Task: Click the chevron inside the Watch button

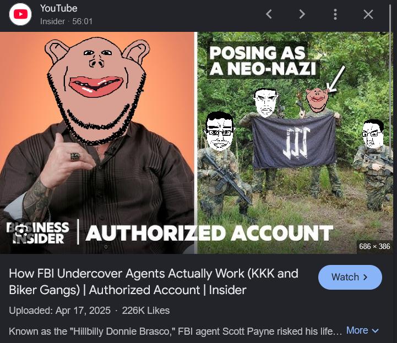Action: [365, 277]
